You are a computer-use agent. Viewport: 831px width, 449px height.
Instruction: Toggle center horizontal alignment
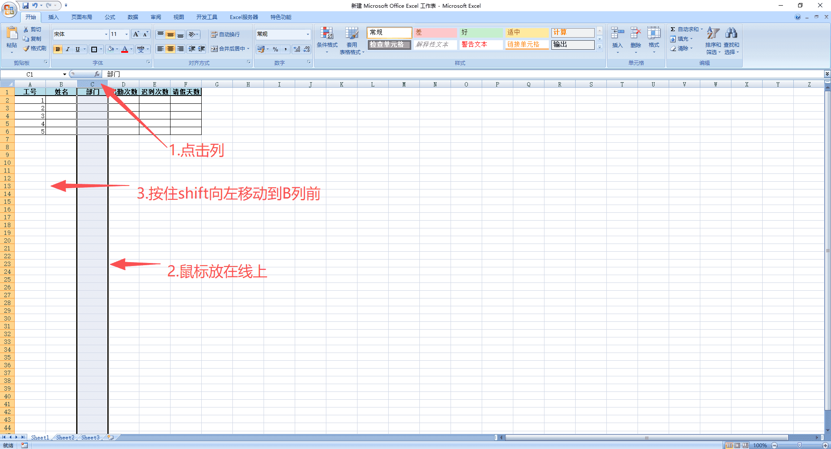point(171,49)
